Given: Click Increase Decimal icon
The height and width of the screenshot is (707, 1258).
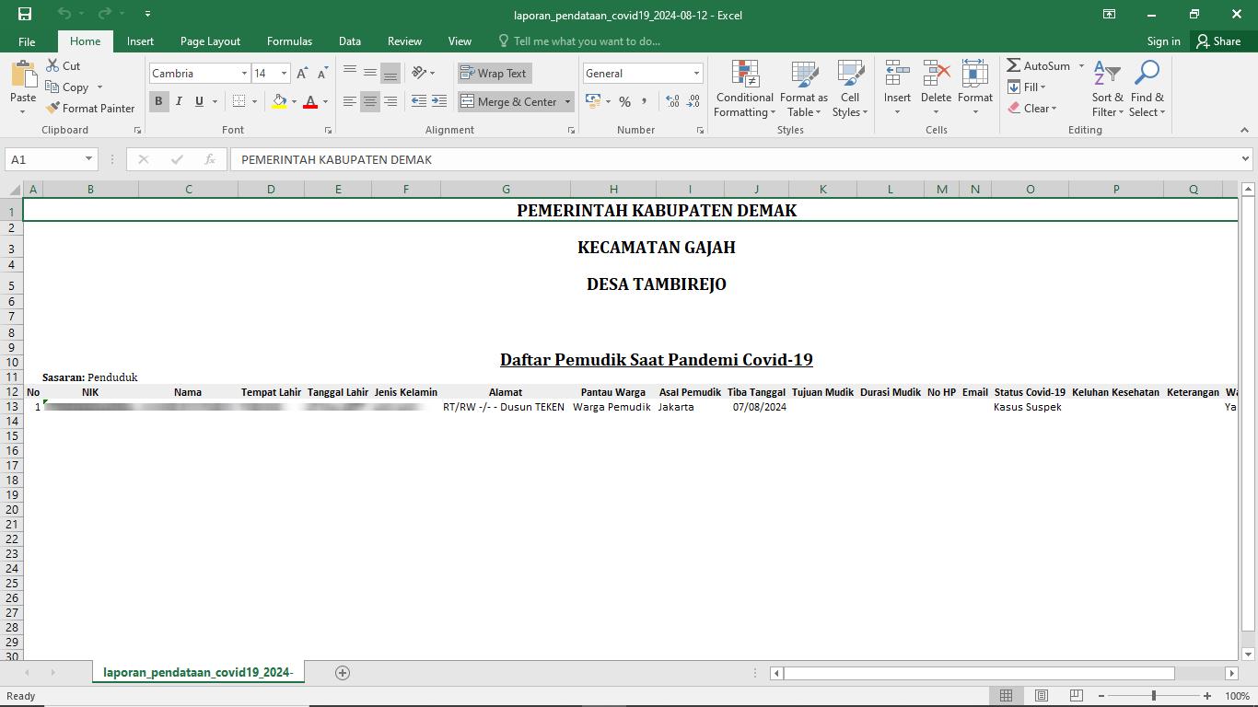Looking at the screenshot, I should point(672,101).
